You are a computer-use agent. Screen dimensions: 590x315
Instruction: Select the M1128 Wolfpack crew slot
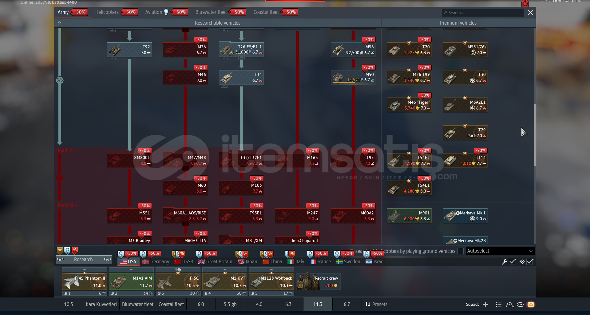271,281
